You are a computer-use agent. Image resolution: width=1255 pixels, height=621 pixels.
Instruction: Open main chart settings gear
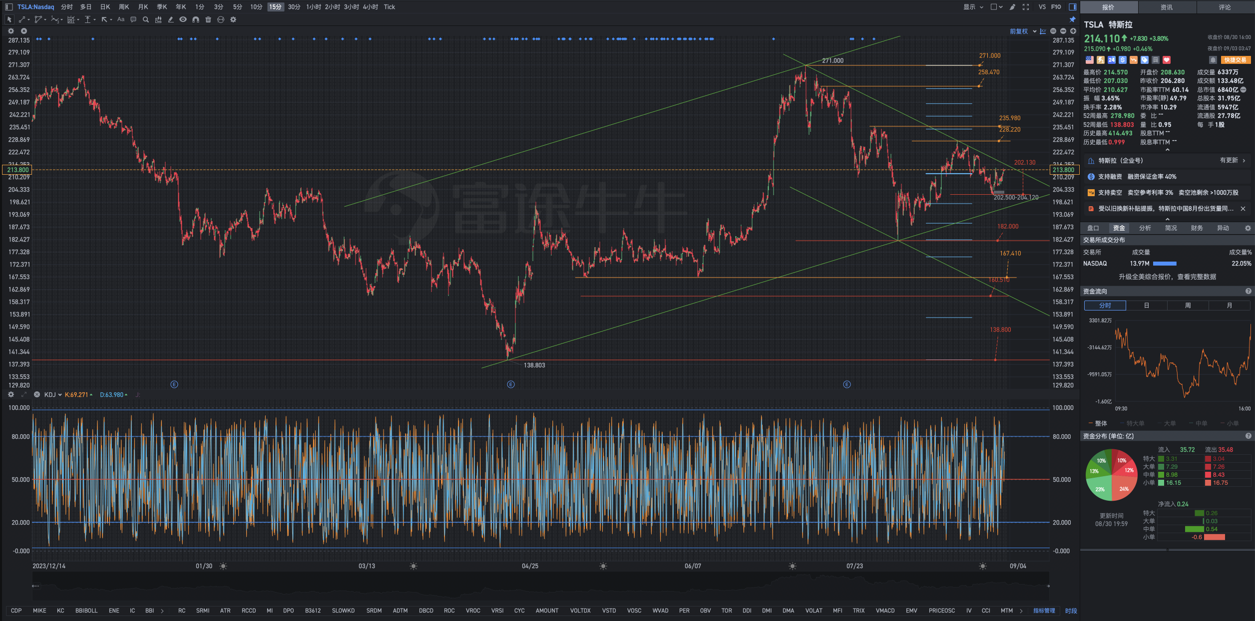point(11,31)
